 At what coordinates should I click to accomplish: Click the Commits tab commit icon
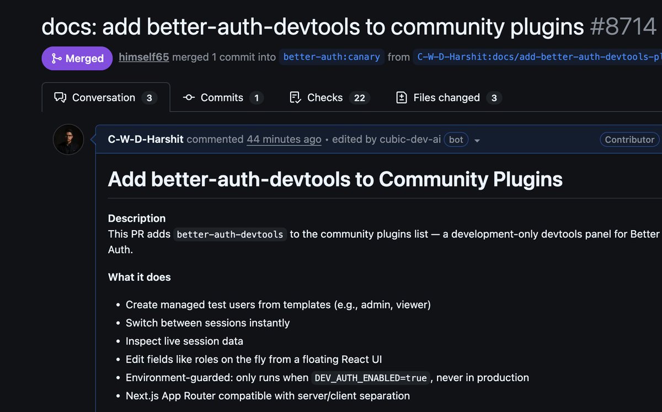(189, 98)
